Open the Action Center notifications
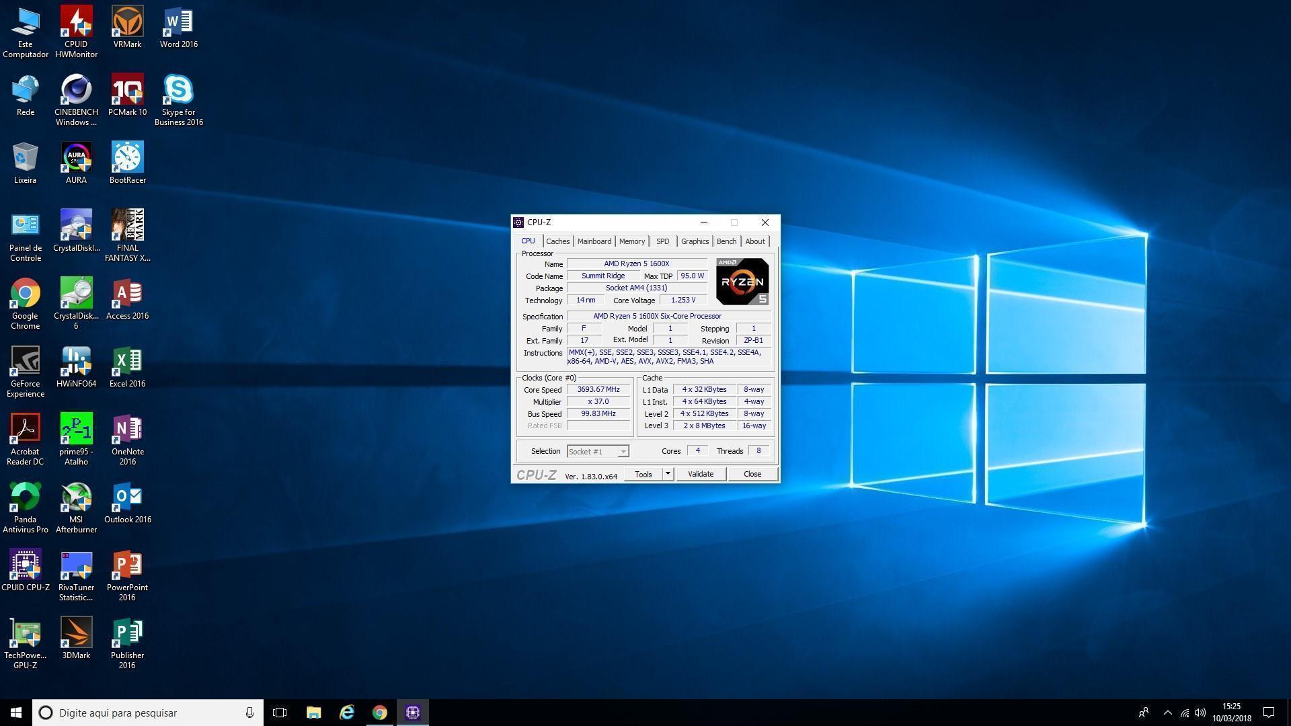The image size is (1291, 726). click(1269, 713)
